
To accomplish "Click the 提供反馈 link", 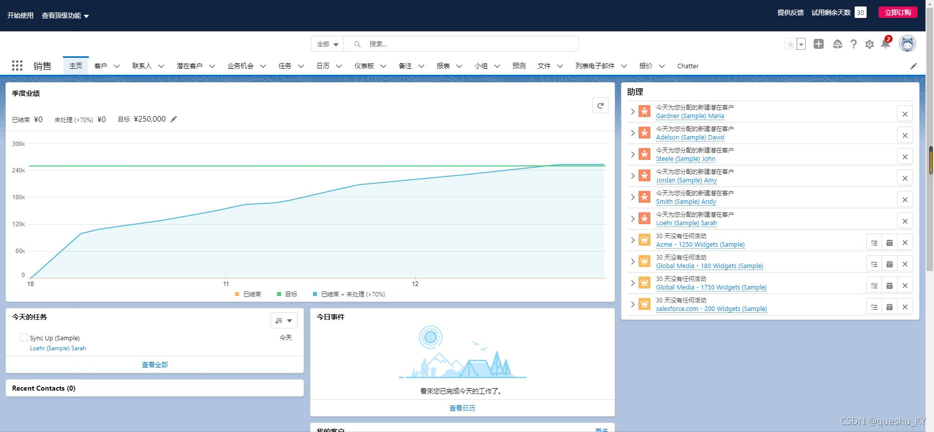I will click(790, 12).
